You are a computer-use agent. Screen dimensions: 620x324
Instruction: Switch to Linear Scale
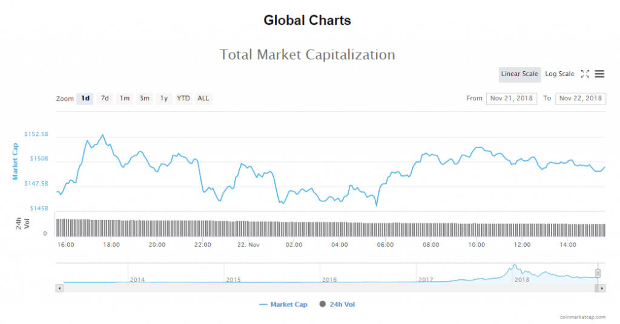coord(519,74)
